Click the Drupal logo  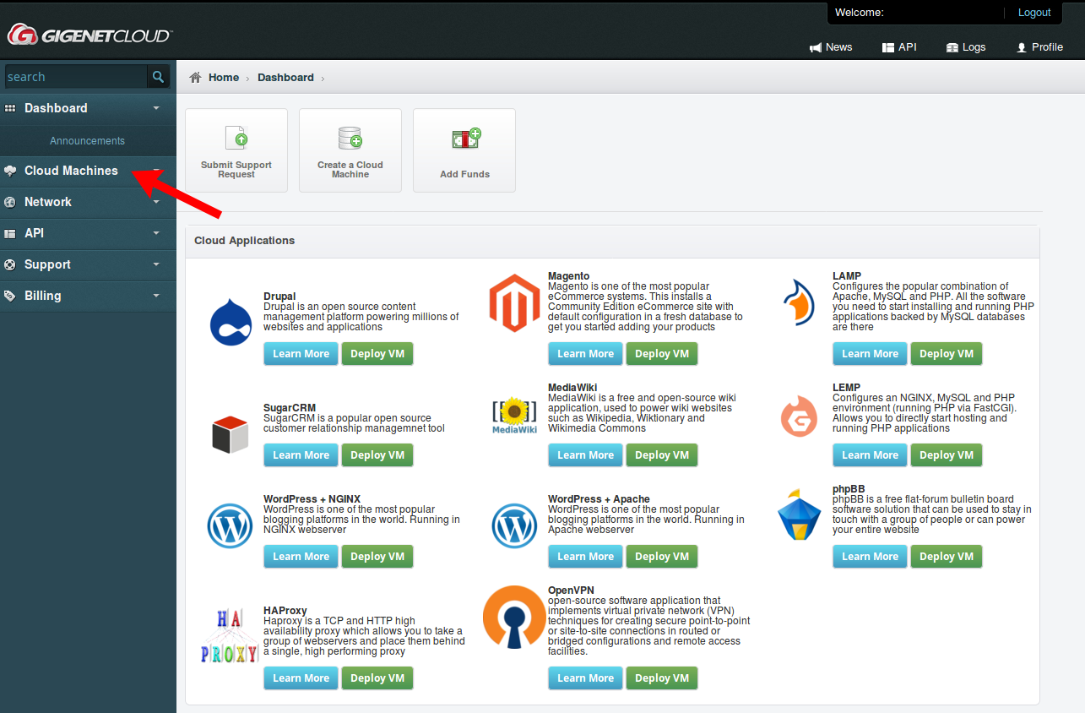click(231, 323)
